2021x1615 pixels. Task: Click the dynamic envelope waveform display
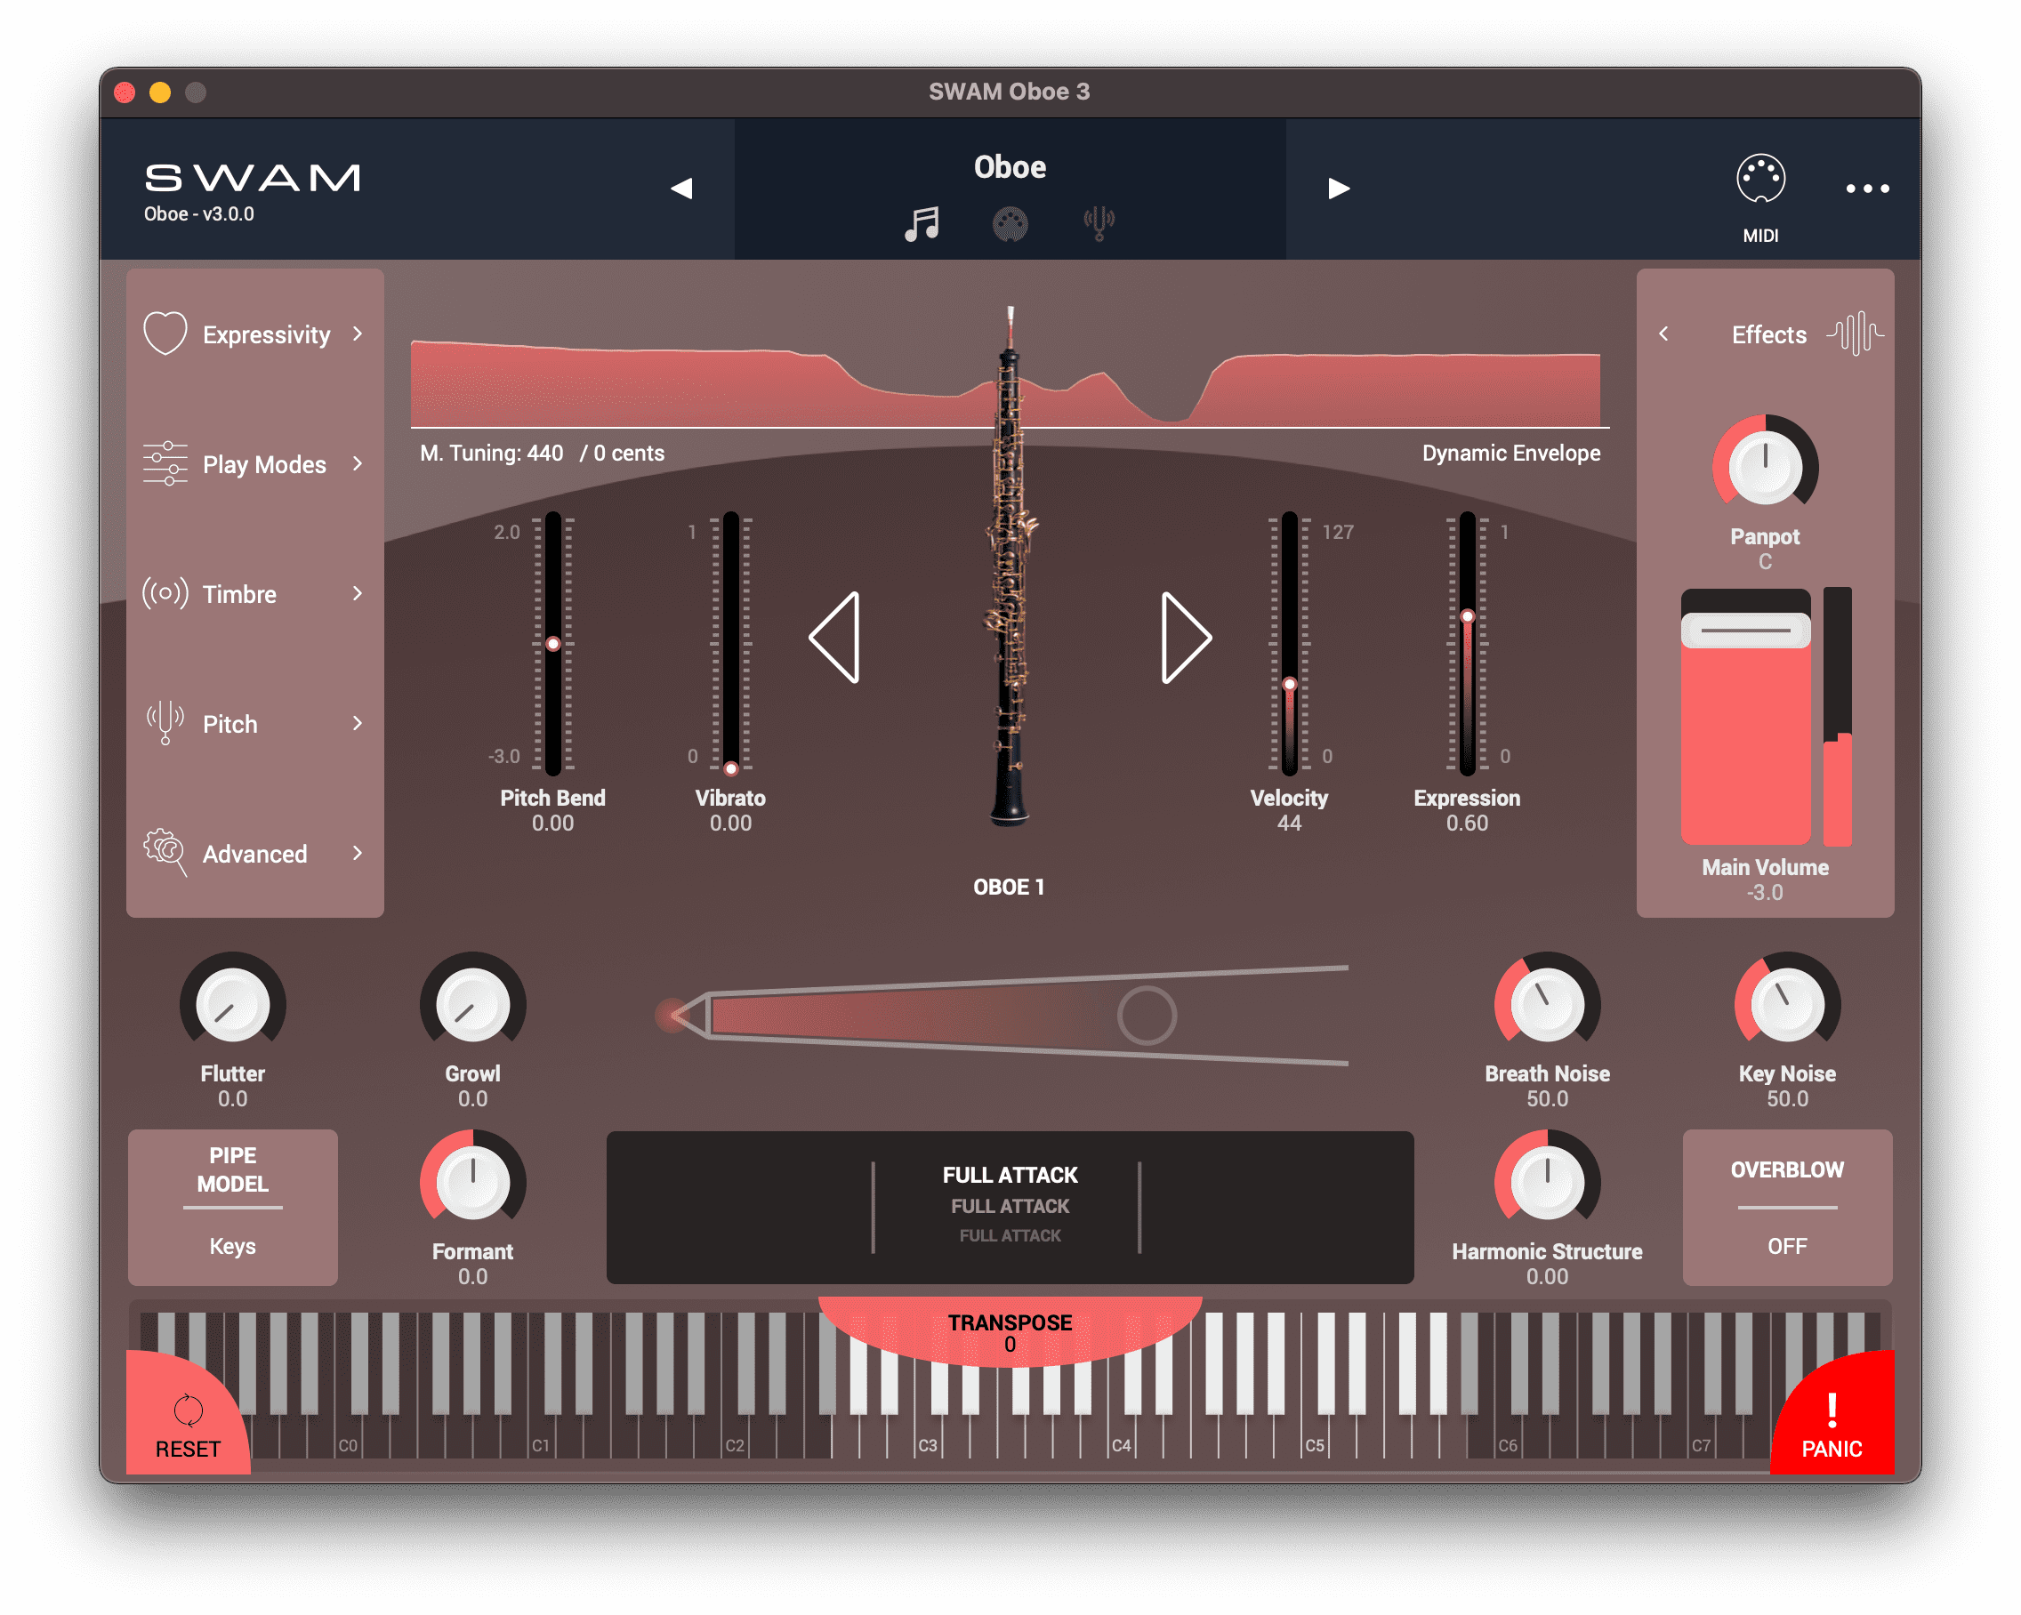(x=1010, y=384)
